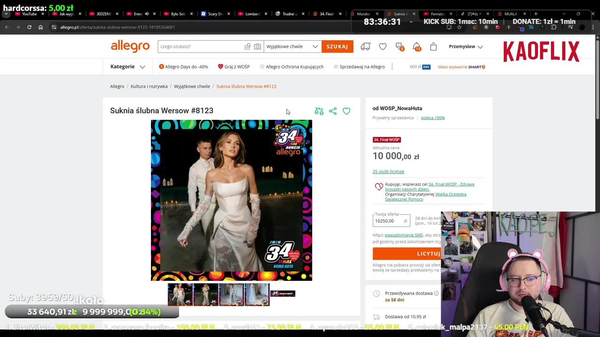Click the 34. Finał WOŚP red badge
The width and height of the screenshot is (600, 337).
click(x=387, y=139)
